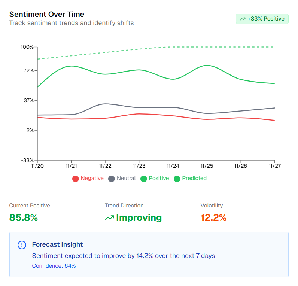Image resolution: width=298 pixels, height=286 pixels.
Task: Click the Confidence: 64% text
Action: tap(54, 266)
